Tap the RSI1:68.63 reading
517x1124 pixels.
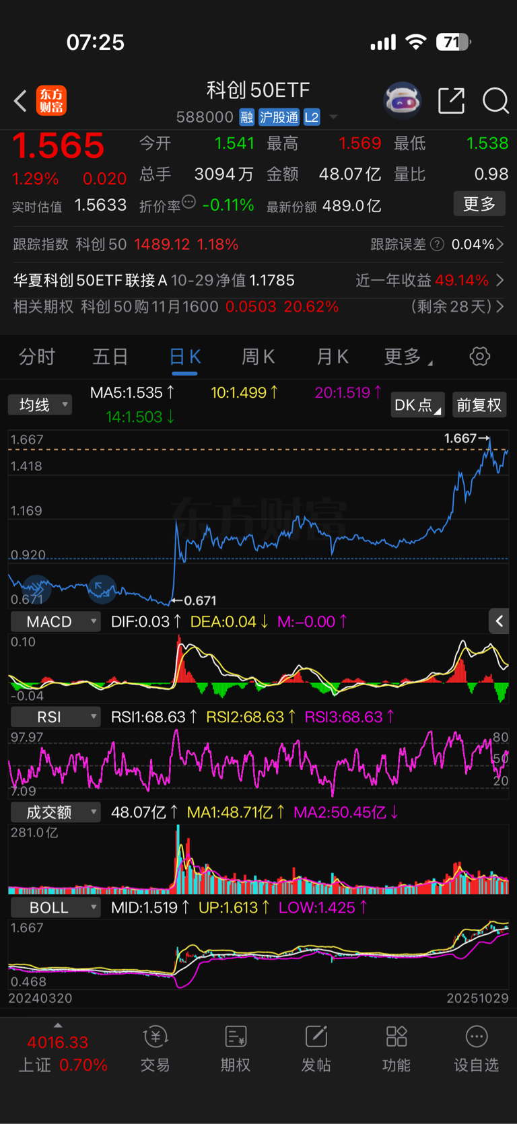(x=154, y=717)
